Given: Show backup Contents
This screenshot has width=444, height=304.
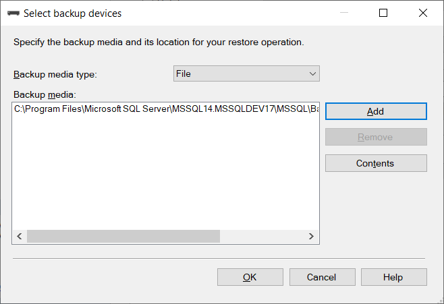Looking at the screenshot, I should coord(376,163).
